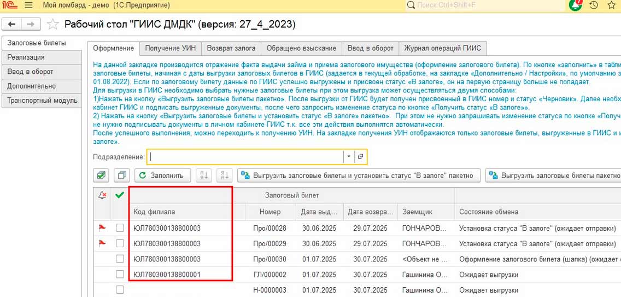The height and width of the screenshot is (297, 621).
Task: Select Транспортный модуль in left panel
Action: (41, 101)
